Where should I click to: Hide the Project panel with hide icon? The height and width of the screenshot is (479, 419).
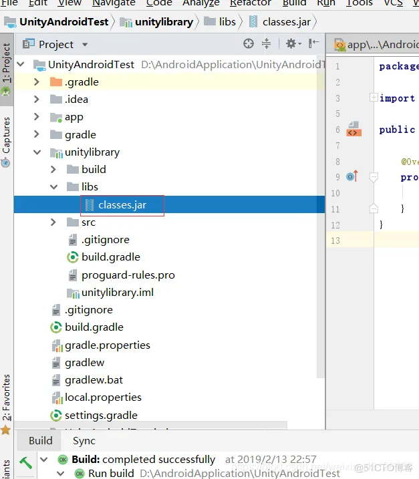(x=313, y=43)
